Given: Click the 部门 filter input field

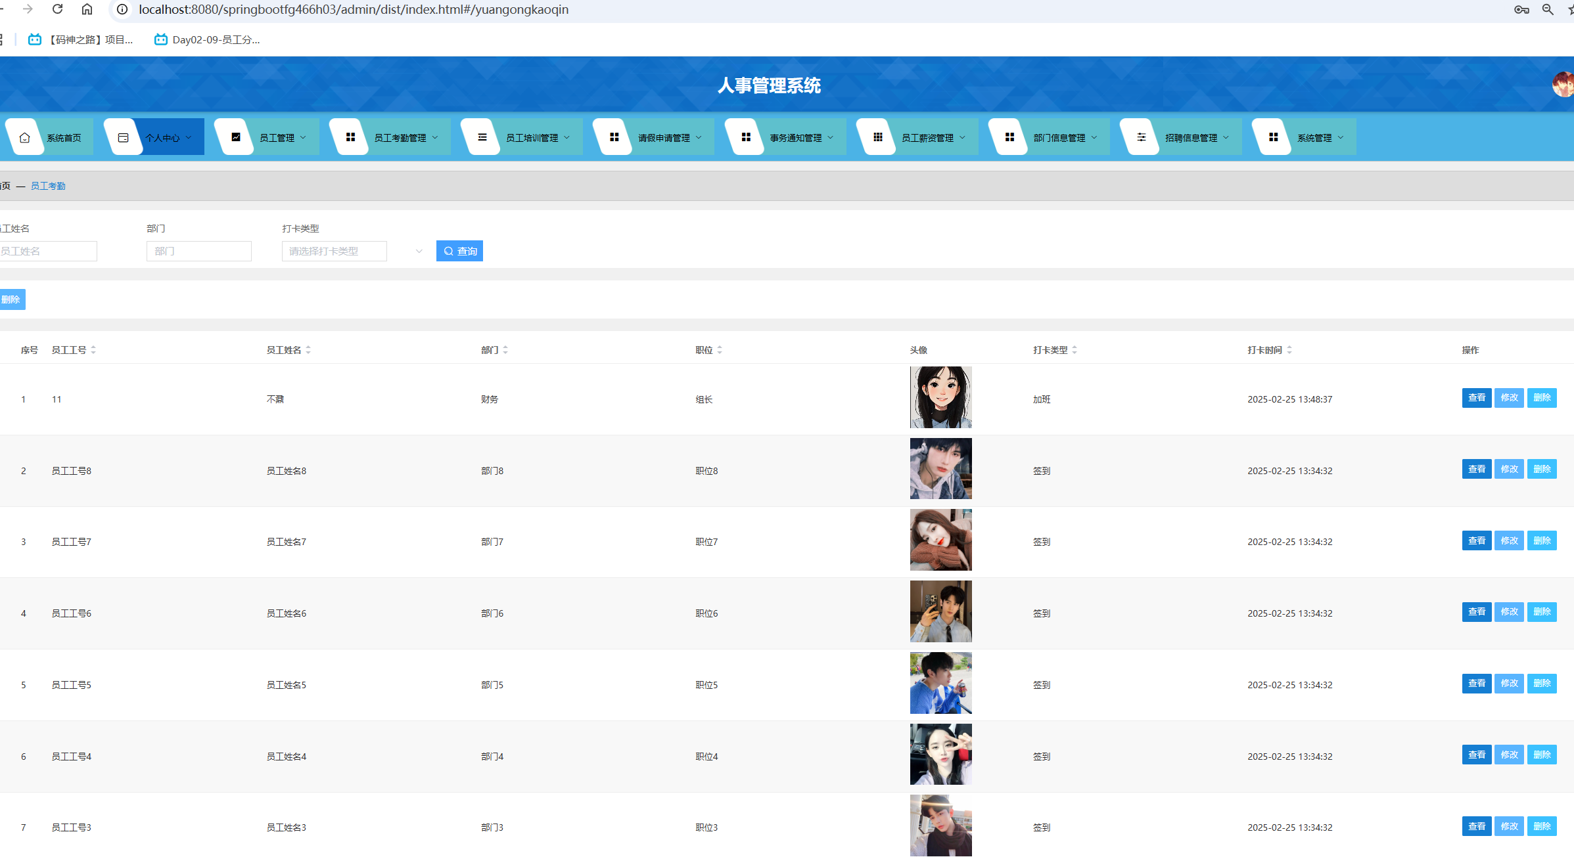Looking at the screenshot, I should [198, 251].
